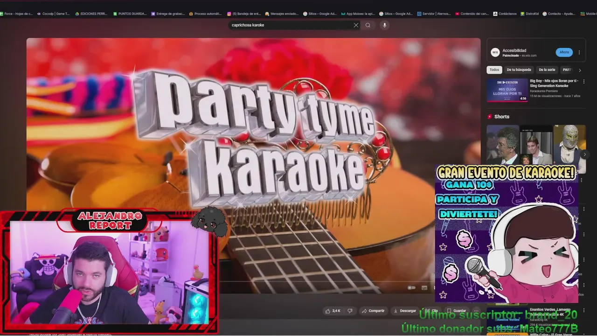This screenshot has height=336, width=597.
Task: Dislike the video with the thumbs-down icon
Action: [x=350, y=311]
